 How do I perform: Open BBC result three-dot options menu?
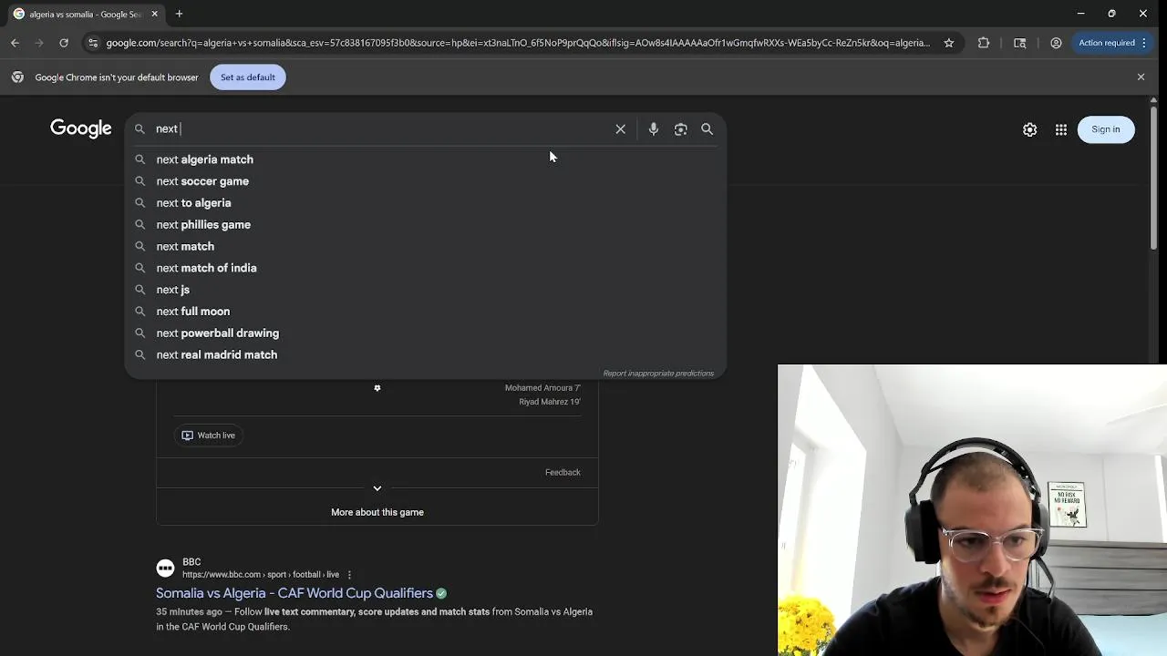(349, 575)
